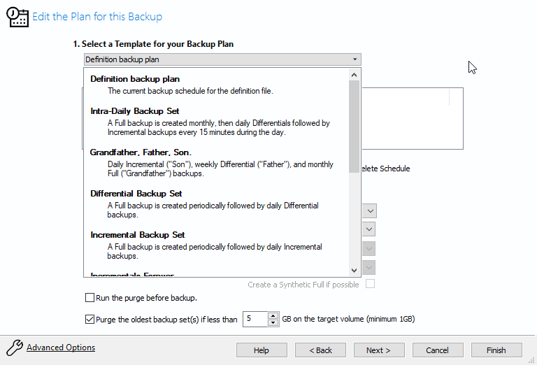Click the backup schedule calendar icon

click(17, 17)
